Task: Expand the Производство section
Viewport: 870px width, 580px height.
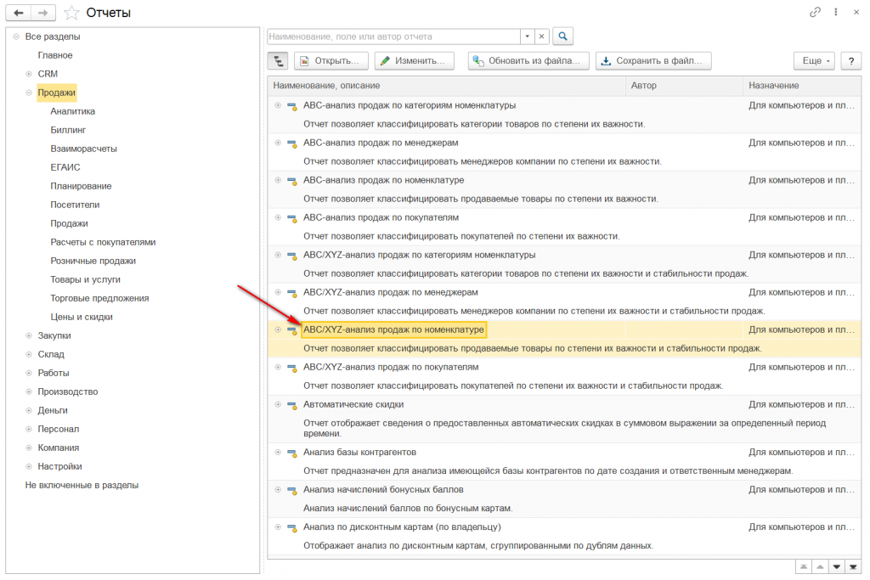Action: [x=29, y=391]
